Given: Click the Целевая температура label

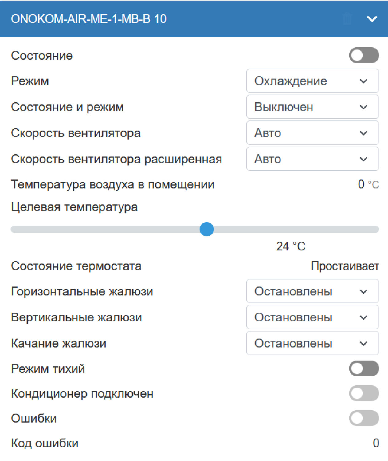Looking at the screenshot, I should click(x=74, y=207).
